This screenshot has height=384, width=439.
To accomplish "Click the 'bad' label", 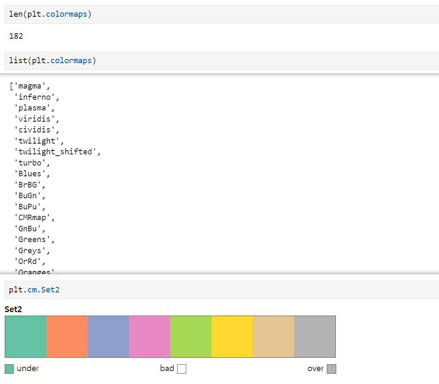I will [167, 369].
